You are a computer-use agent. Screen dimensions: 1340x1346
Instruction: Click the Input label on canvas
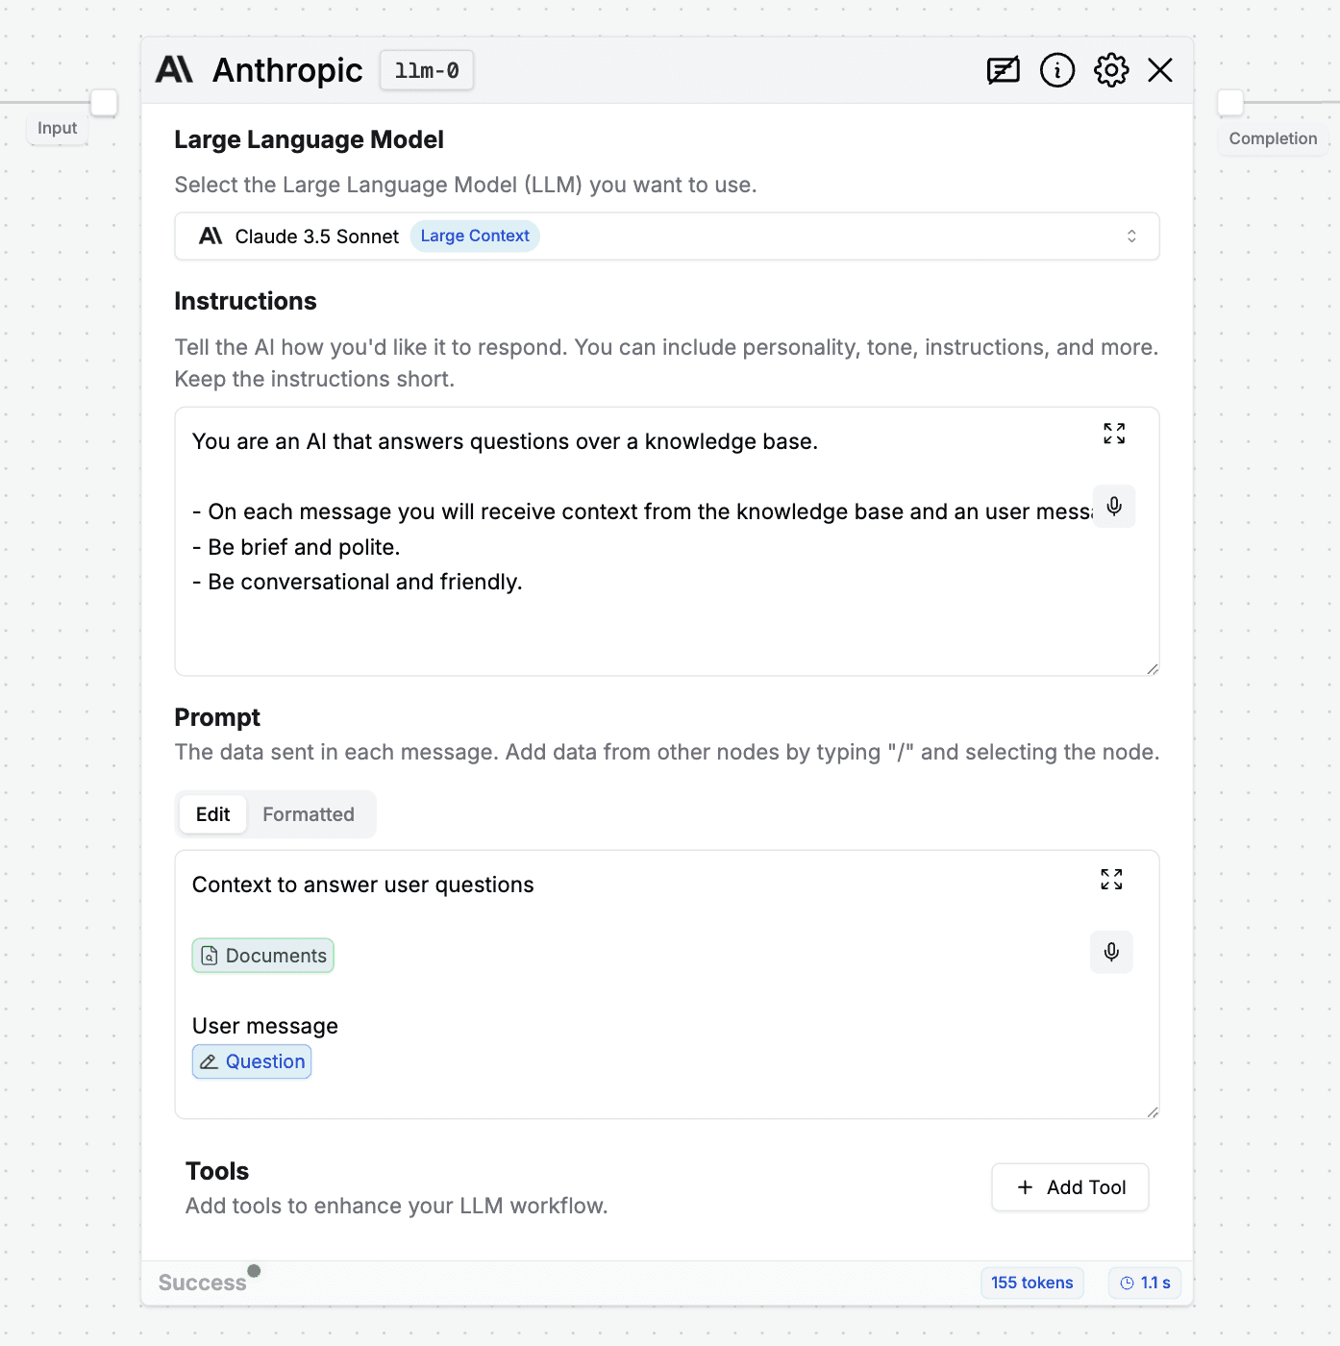tap(58, 128)
